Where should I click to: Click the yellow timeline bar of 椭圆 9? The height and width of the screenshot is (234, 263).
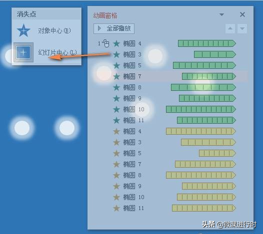(x=209, y=186)
